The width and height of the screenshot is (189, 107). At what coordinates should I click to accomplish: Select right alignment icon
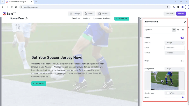183,30
